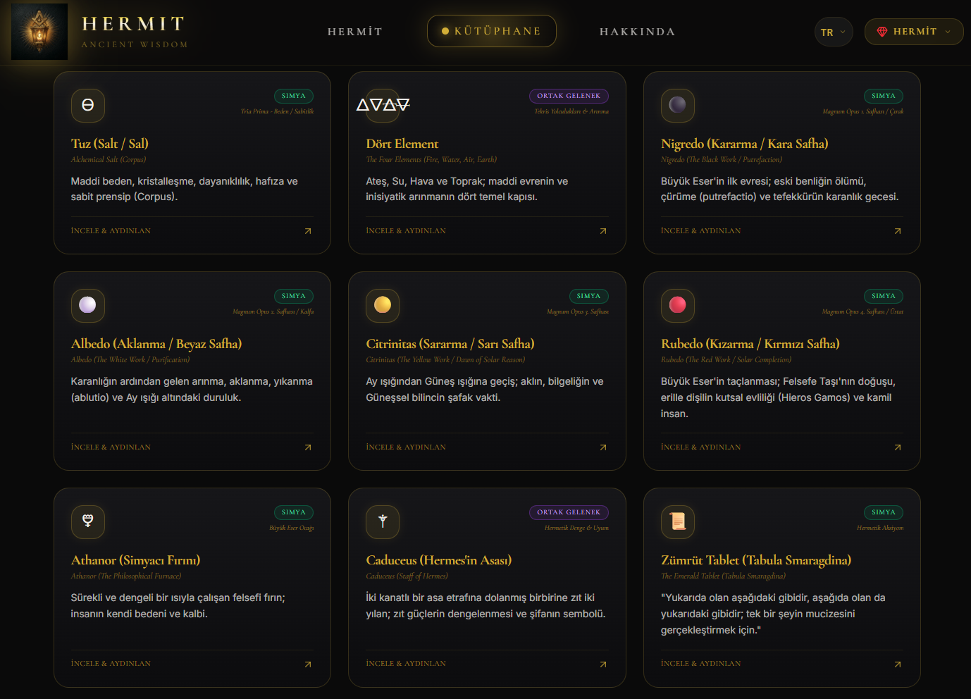Screen dimensions: 971x699
Task: Click the Dört Element card title
Action: point(402,144)
